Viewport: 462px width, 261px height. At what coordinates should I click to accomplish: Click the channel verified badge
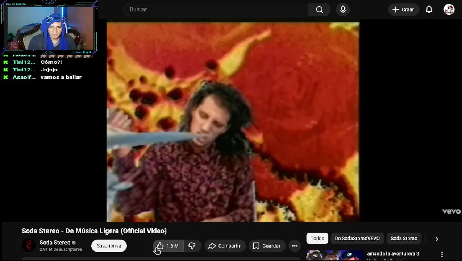(74, 243)
